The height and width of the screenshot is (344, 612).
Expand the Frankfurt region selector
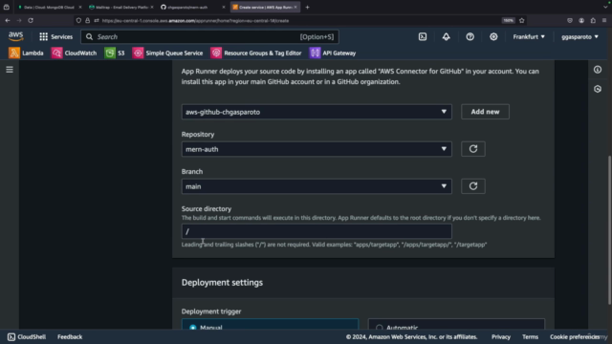click(x=529, y=36)
